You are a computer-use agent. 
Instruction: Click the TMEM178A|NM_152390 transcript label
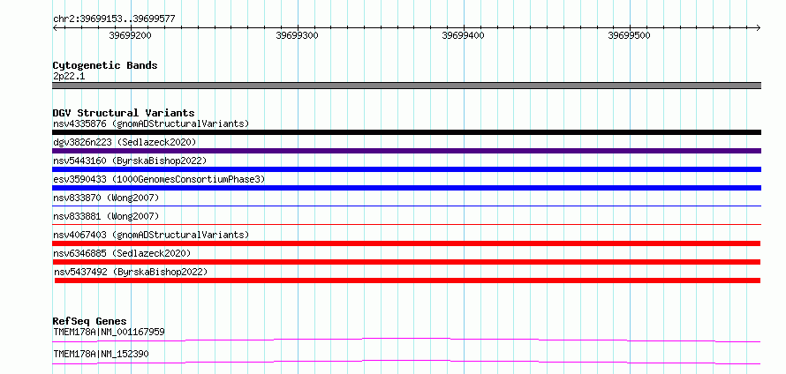pos(101,354)
